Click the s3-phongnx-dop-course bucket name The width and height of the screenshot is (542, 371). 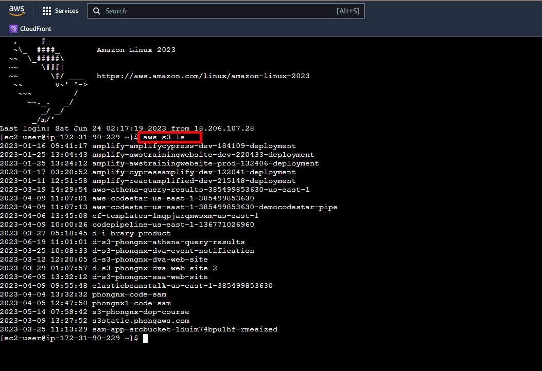[140, 312]
